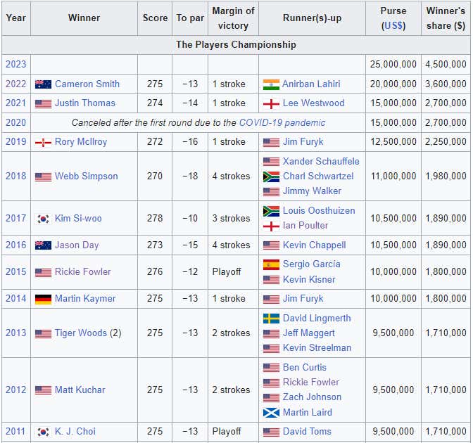Click the US flag next to Rickie Fowler winner

43,272
